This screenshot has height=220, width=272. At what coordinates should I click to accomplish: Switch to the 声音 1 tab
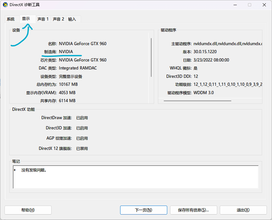coord(43,19)
